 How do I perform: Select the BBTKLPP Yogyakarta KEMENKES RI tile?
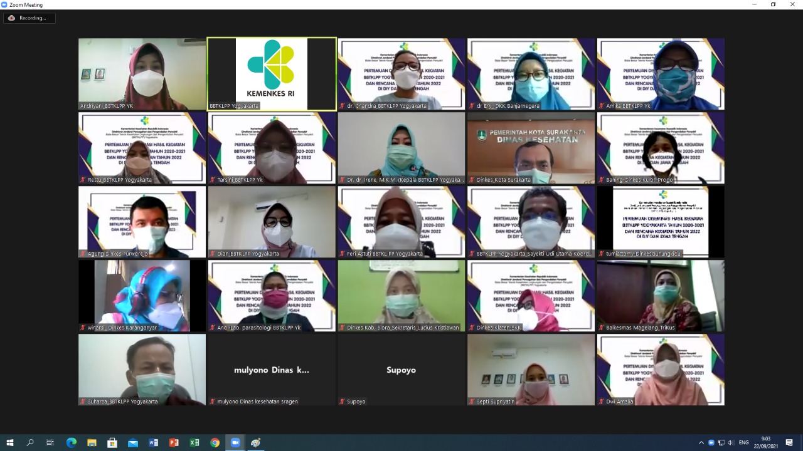pyautogui.click(x=272, y=74)
